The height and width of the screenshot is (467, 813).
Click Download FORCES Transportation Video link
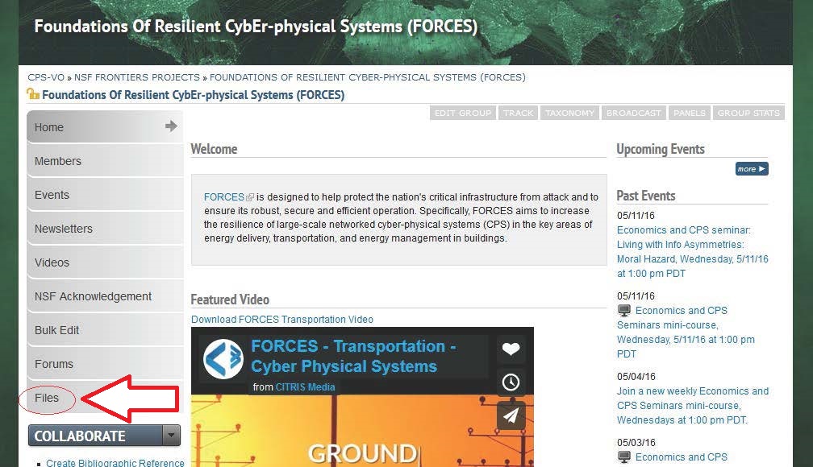click(x=282, y=320)
